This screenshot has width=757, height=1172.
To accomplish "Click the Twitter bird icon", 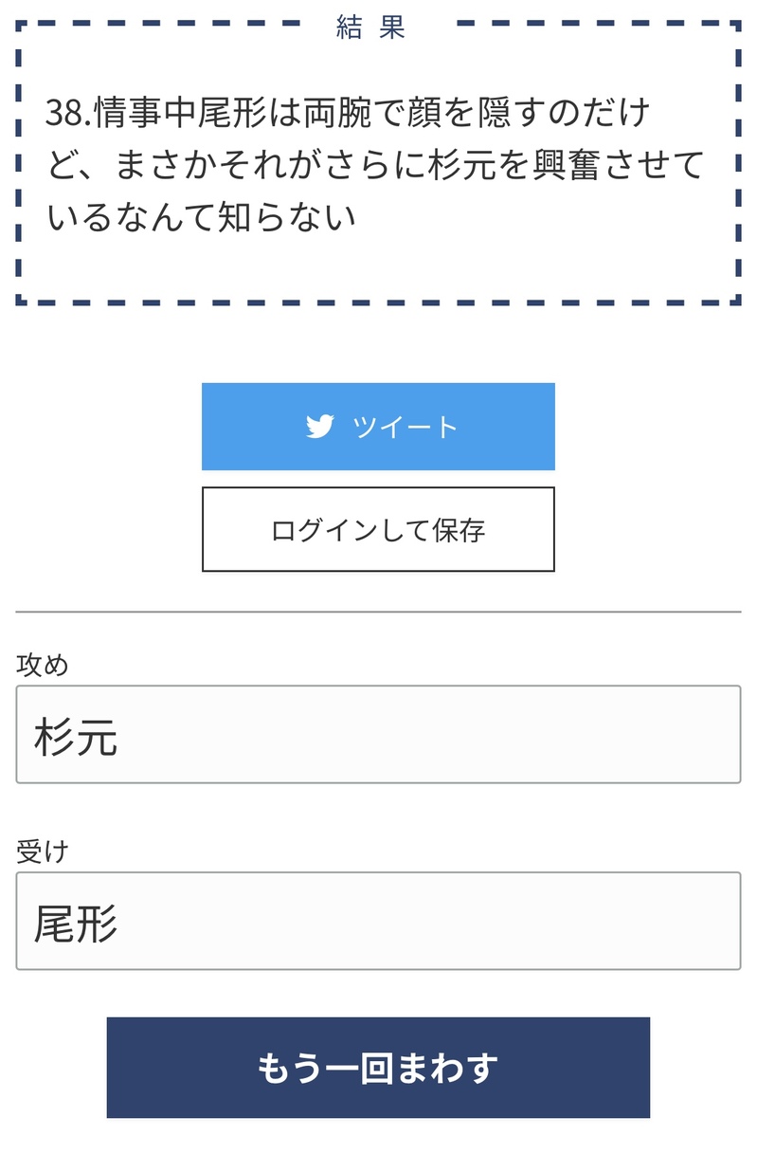I will [319, 427].
